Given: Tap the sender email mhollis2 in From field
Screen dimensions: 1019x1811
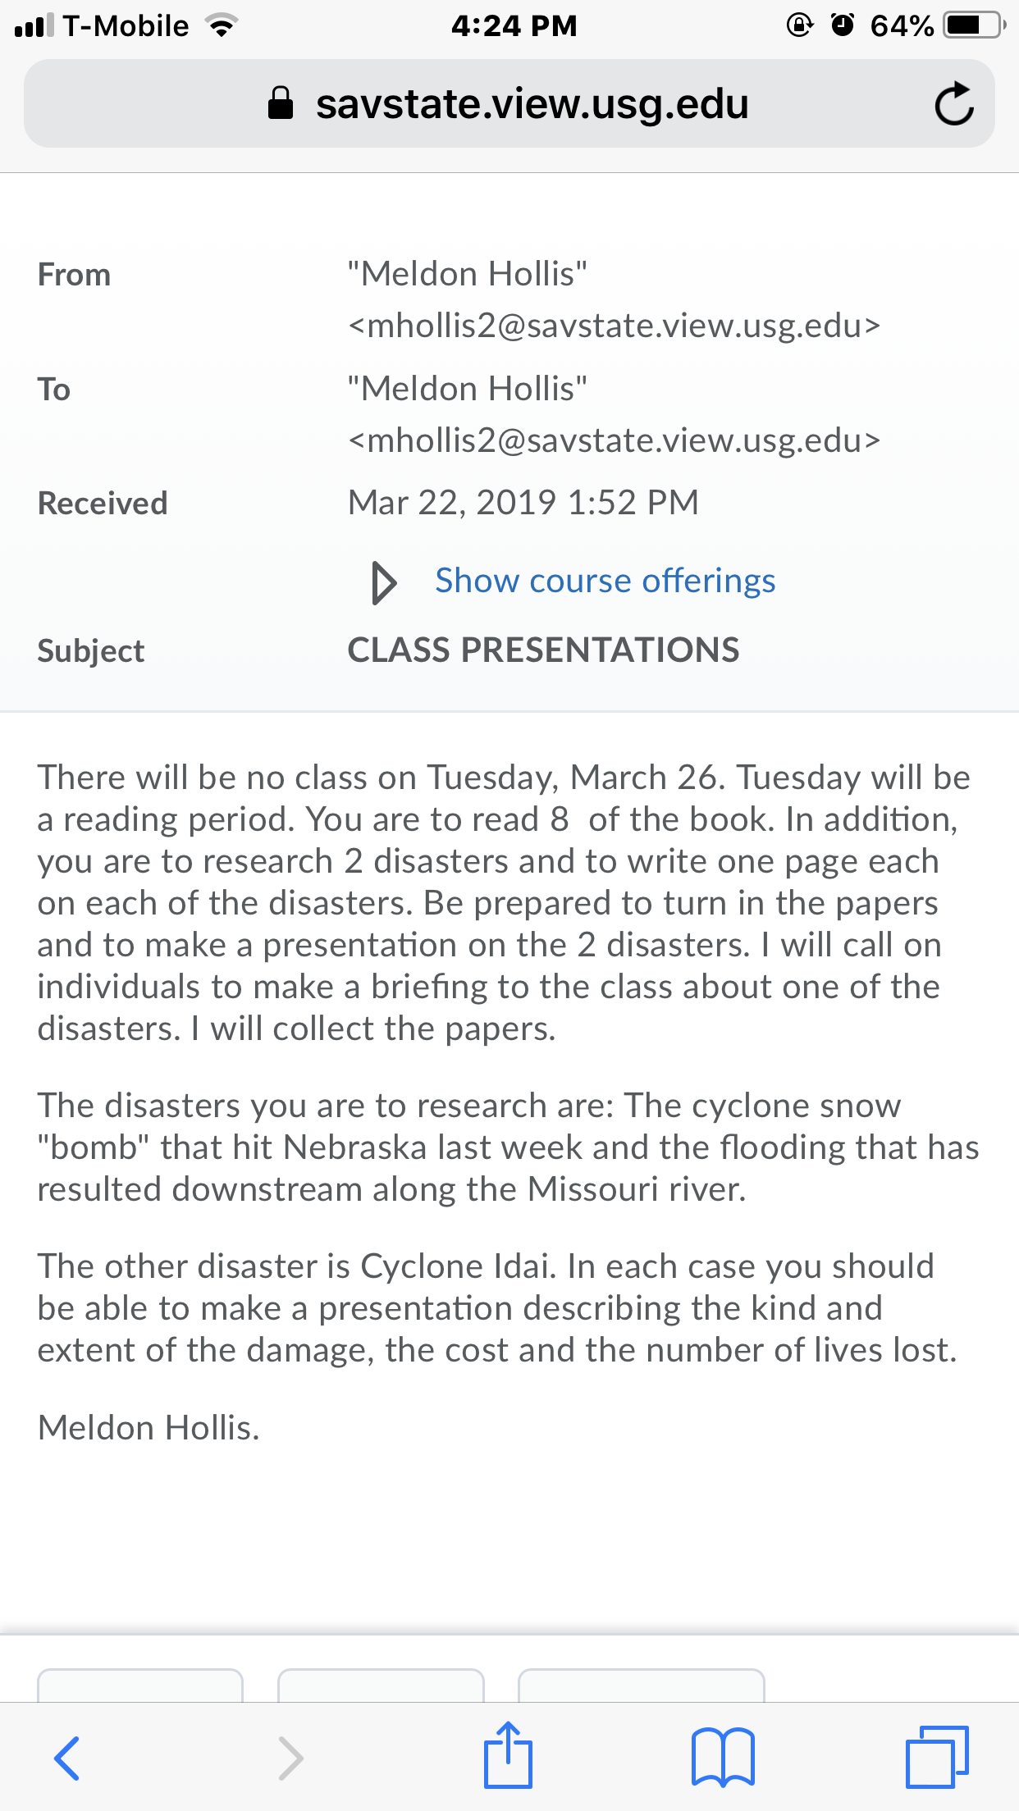Looking at the screenshot, I should point(614,326).
